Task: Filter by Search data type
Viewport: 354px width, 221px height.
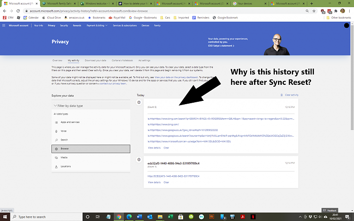Action: tap(91, 140)
